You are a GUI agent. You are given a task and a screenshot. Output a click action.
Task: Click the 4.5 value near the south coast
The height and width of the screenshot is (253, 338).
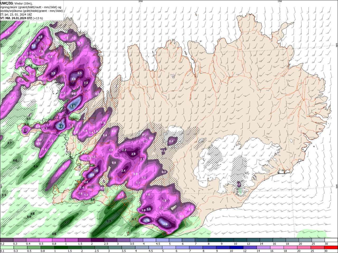coord(165,225)
